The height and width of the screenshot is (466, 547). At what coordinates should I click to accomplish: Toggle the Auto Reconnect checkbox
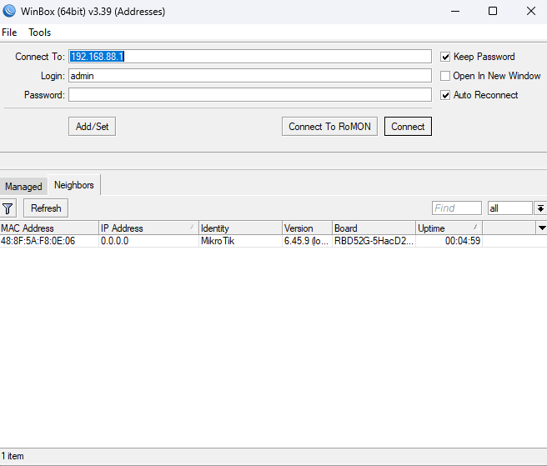[x=445, y=95]
